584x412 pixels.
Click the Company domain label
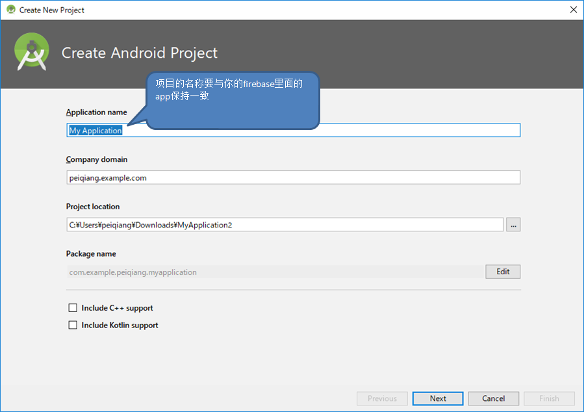97,159
